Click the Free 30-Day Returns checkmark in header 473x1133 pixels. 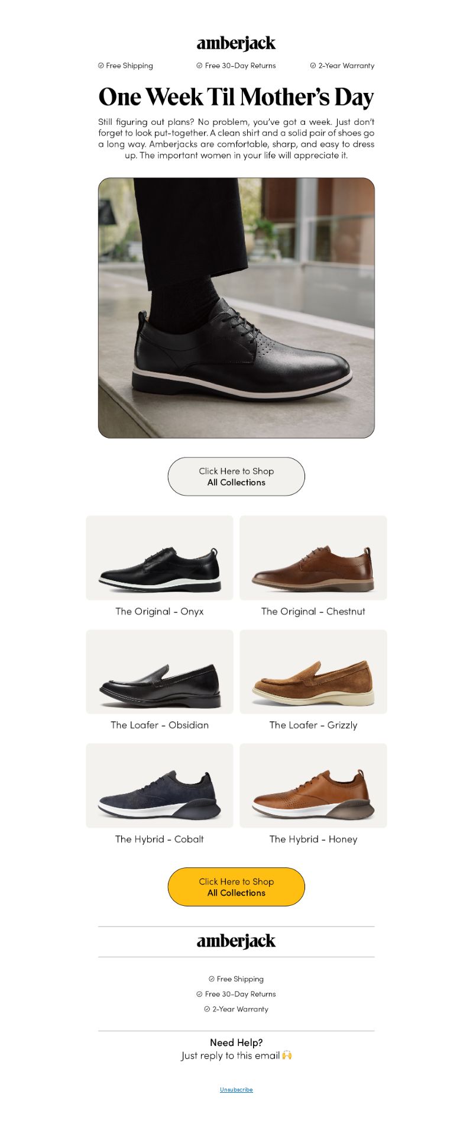pyautogui.click(x=199, y=66)
